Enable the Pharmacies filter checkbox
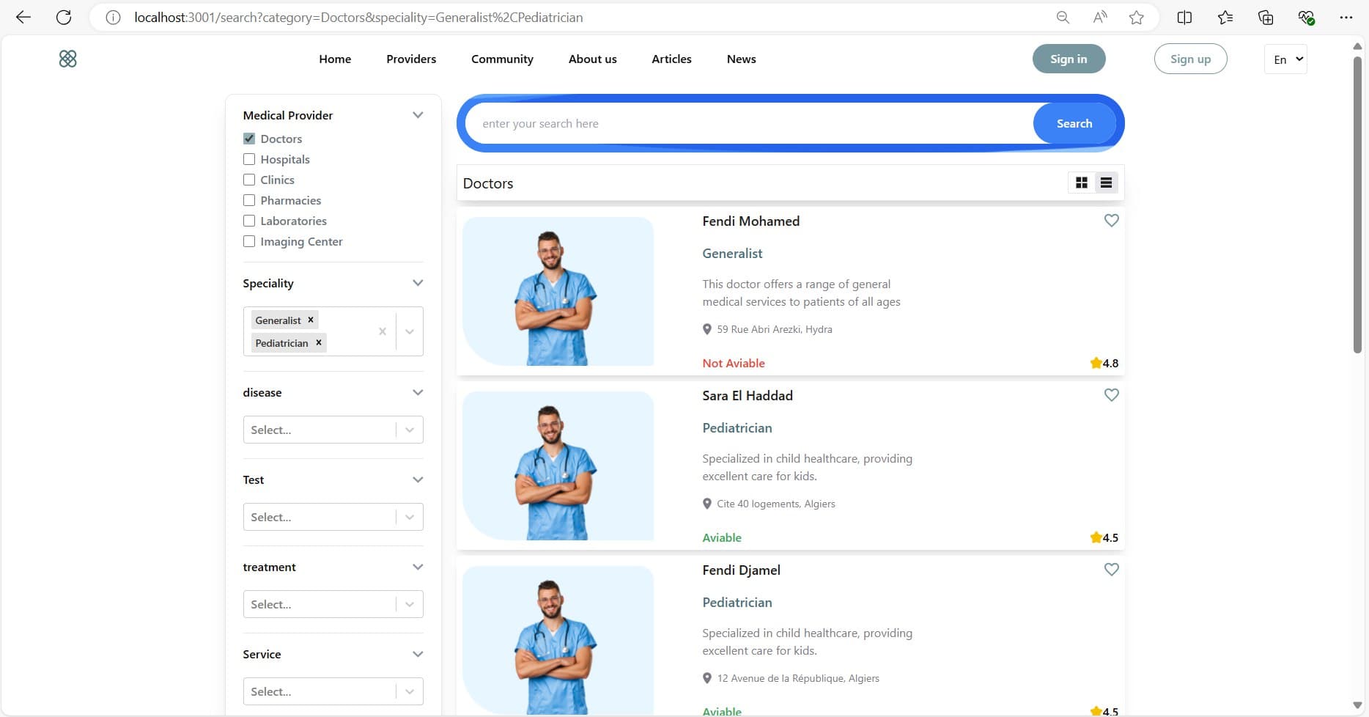1369x717 pixels. pos(249,200)
